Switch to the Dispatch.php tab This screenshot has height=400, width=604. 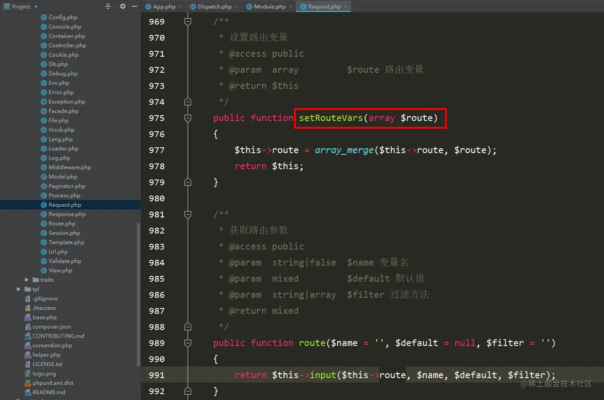[215, 6]
